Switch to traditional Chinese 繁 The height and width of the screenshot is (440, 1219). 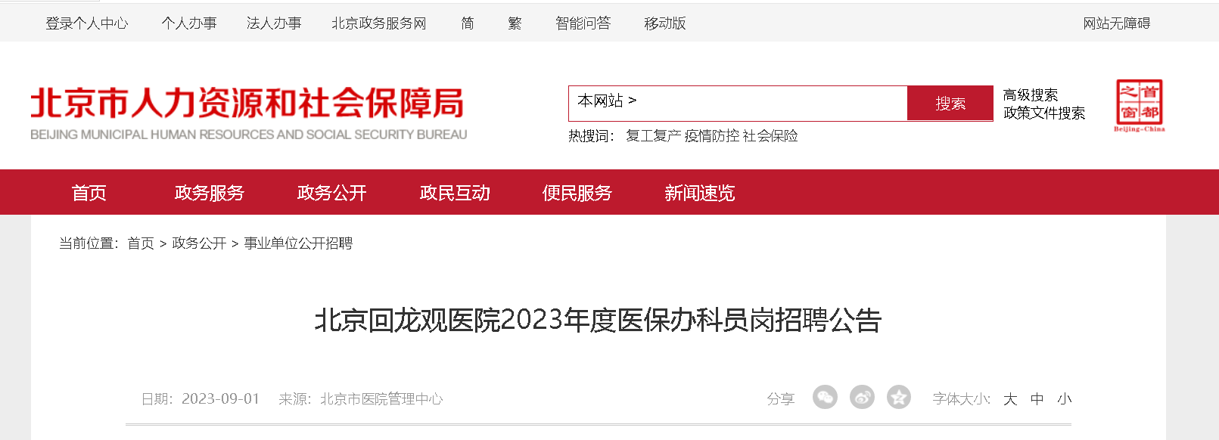tap(515, 23)
